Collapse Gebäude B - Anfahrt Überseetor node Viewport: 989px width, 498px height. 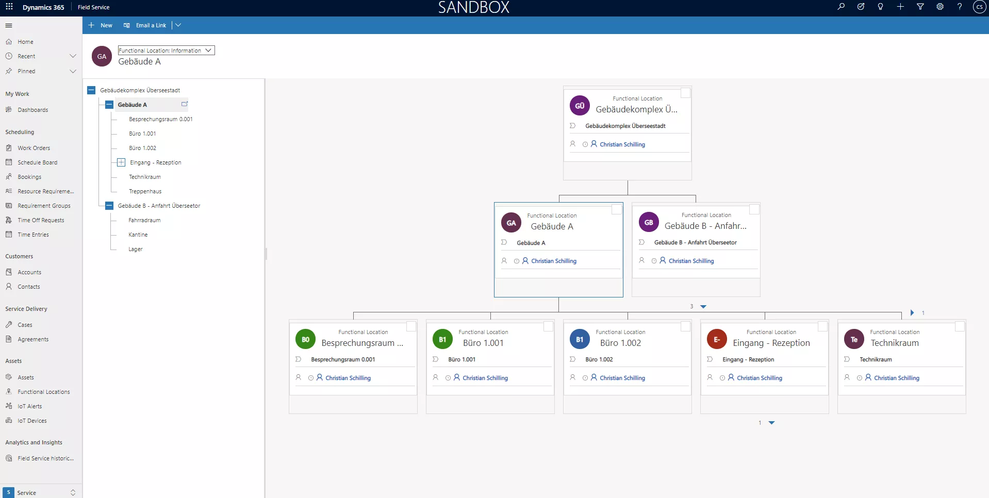[109, 206]
